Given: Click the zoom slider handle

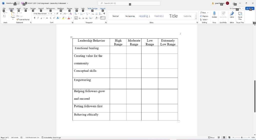Looking at the screenshot, I should (x=242, y=137).
